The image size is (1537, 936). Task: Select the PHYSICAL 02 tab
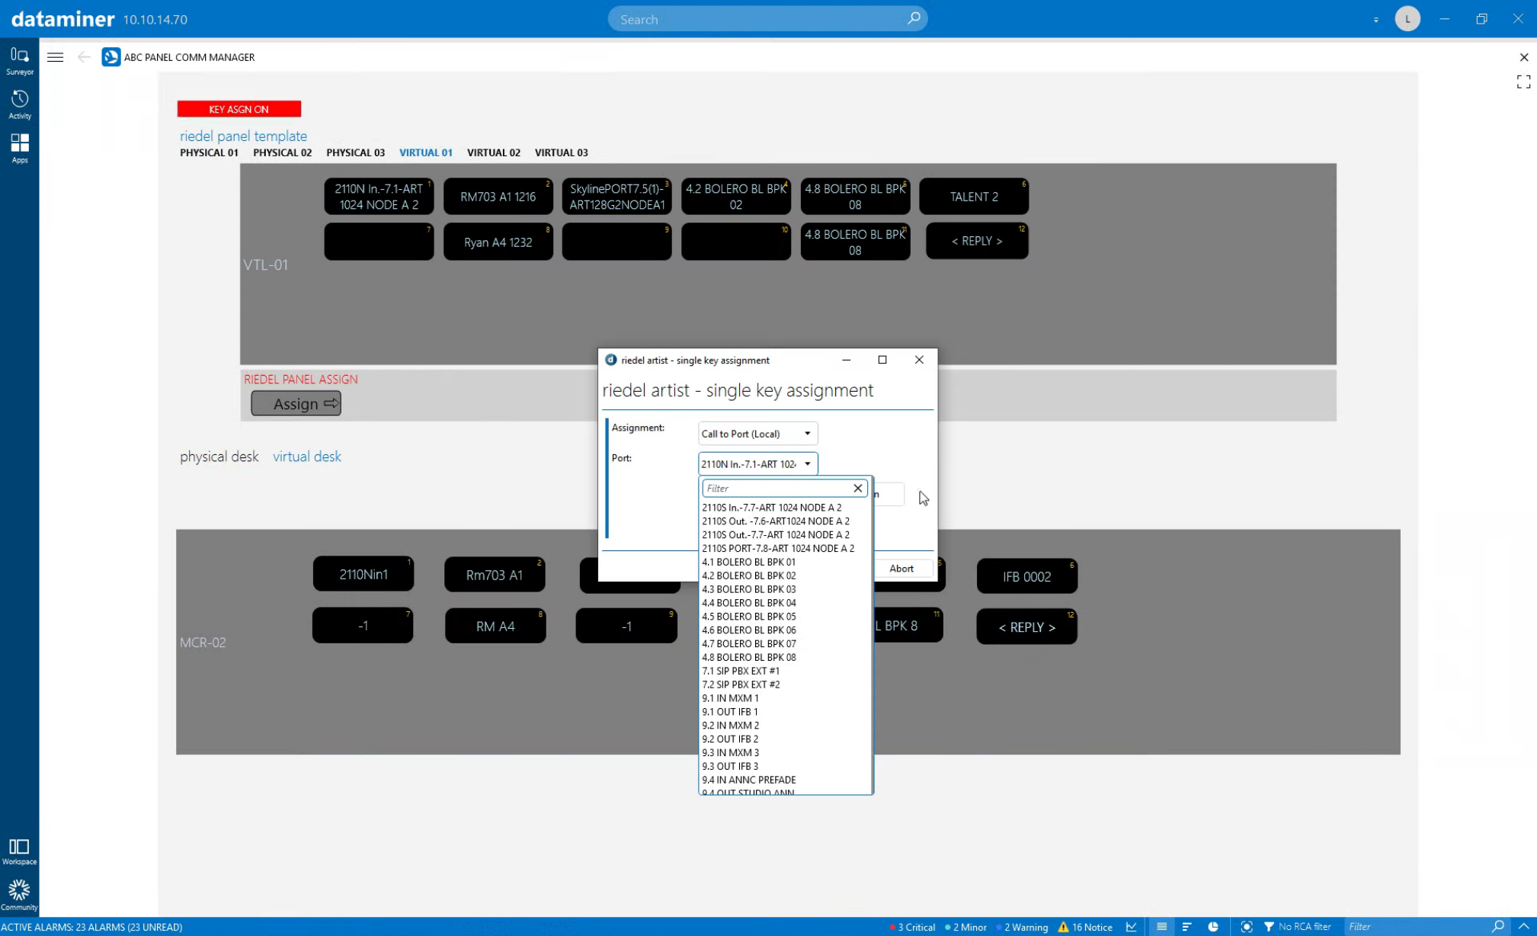(282, 152)
